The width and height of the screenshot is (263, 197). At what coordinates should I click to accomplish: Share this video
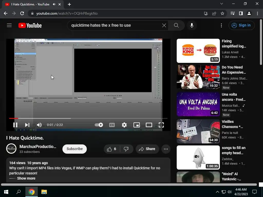147,149
